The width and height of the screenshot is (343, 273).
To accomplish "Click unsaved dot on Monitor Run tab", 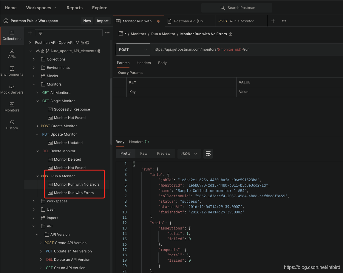I will coord(158,21).
